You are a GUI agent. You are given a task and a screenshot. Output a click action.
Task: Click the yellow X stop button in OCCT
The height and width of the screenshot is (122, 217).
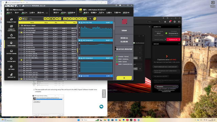click(124, 78)
